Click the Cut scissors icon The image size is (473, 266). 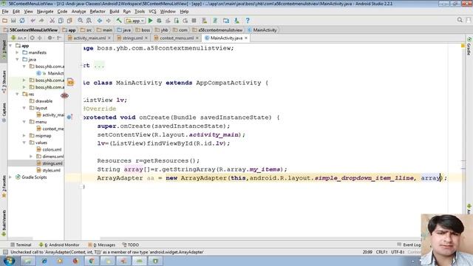pos(52,21)
